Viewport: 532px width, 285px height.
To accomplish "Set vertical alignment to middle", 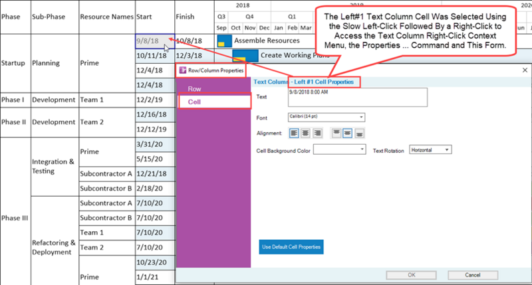I will point(347,133).
